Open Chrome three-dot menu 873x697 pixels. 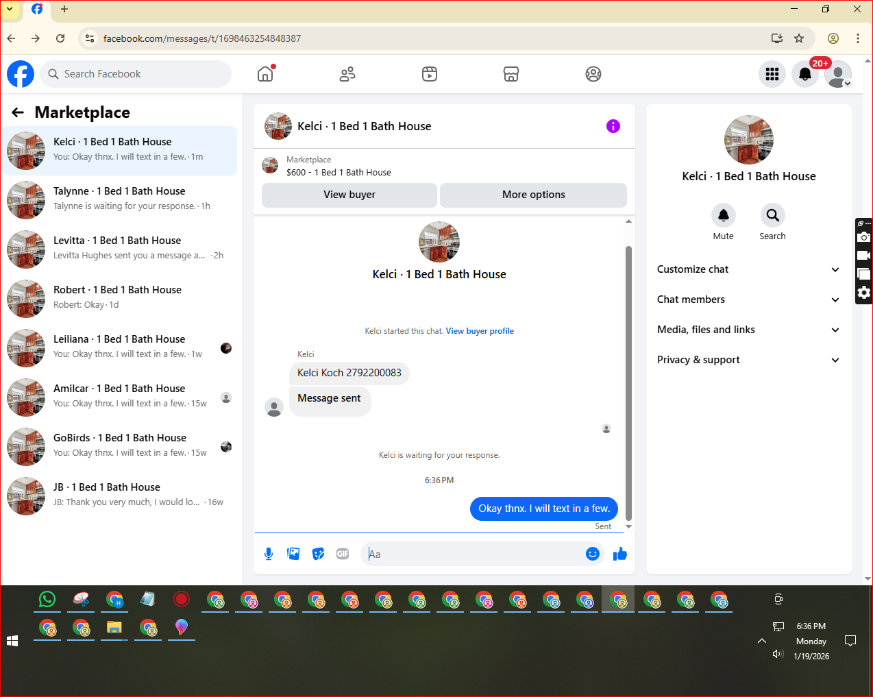858,38
